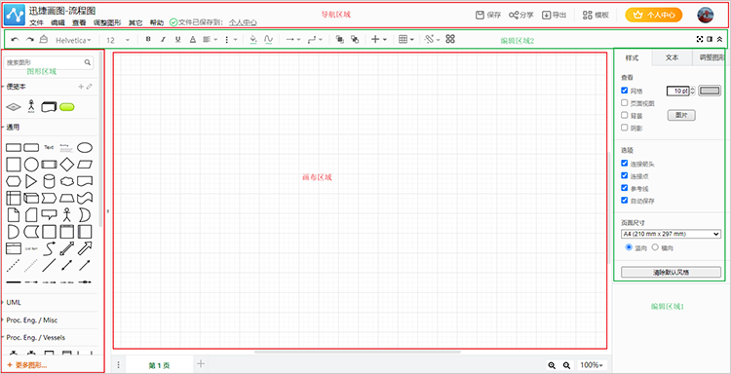Select the triangle shape
This screenshot has height=374, width=731.
pos(31,181)
